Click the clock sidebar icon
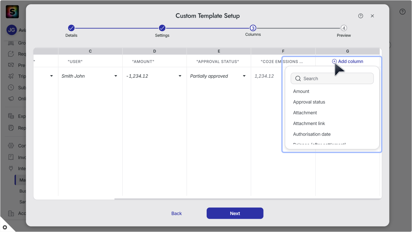This screenshot has height=232, width=412. [x=11, y=87]
